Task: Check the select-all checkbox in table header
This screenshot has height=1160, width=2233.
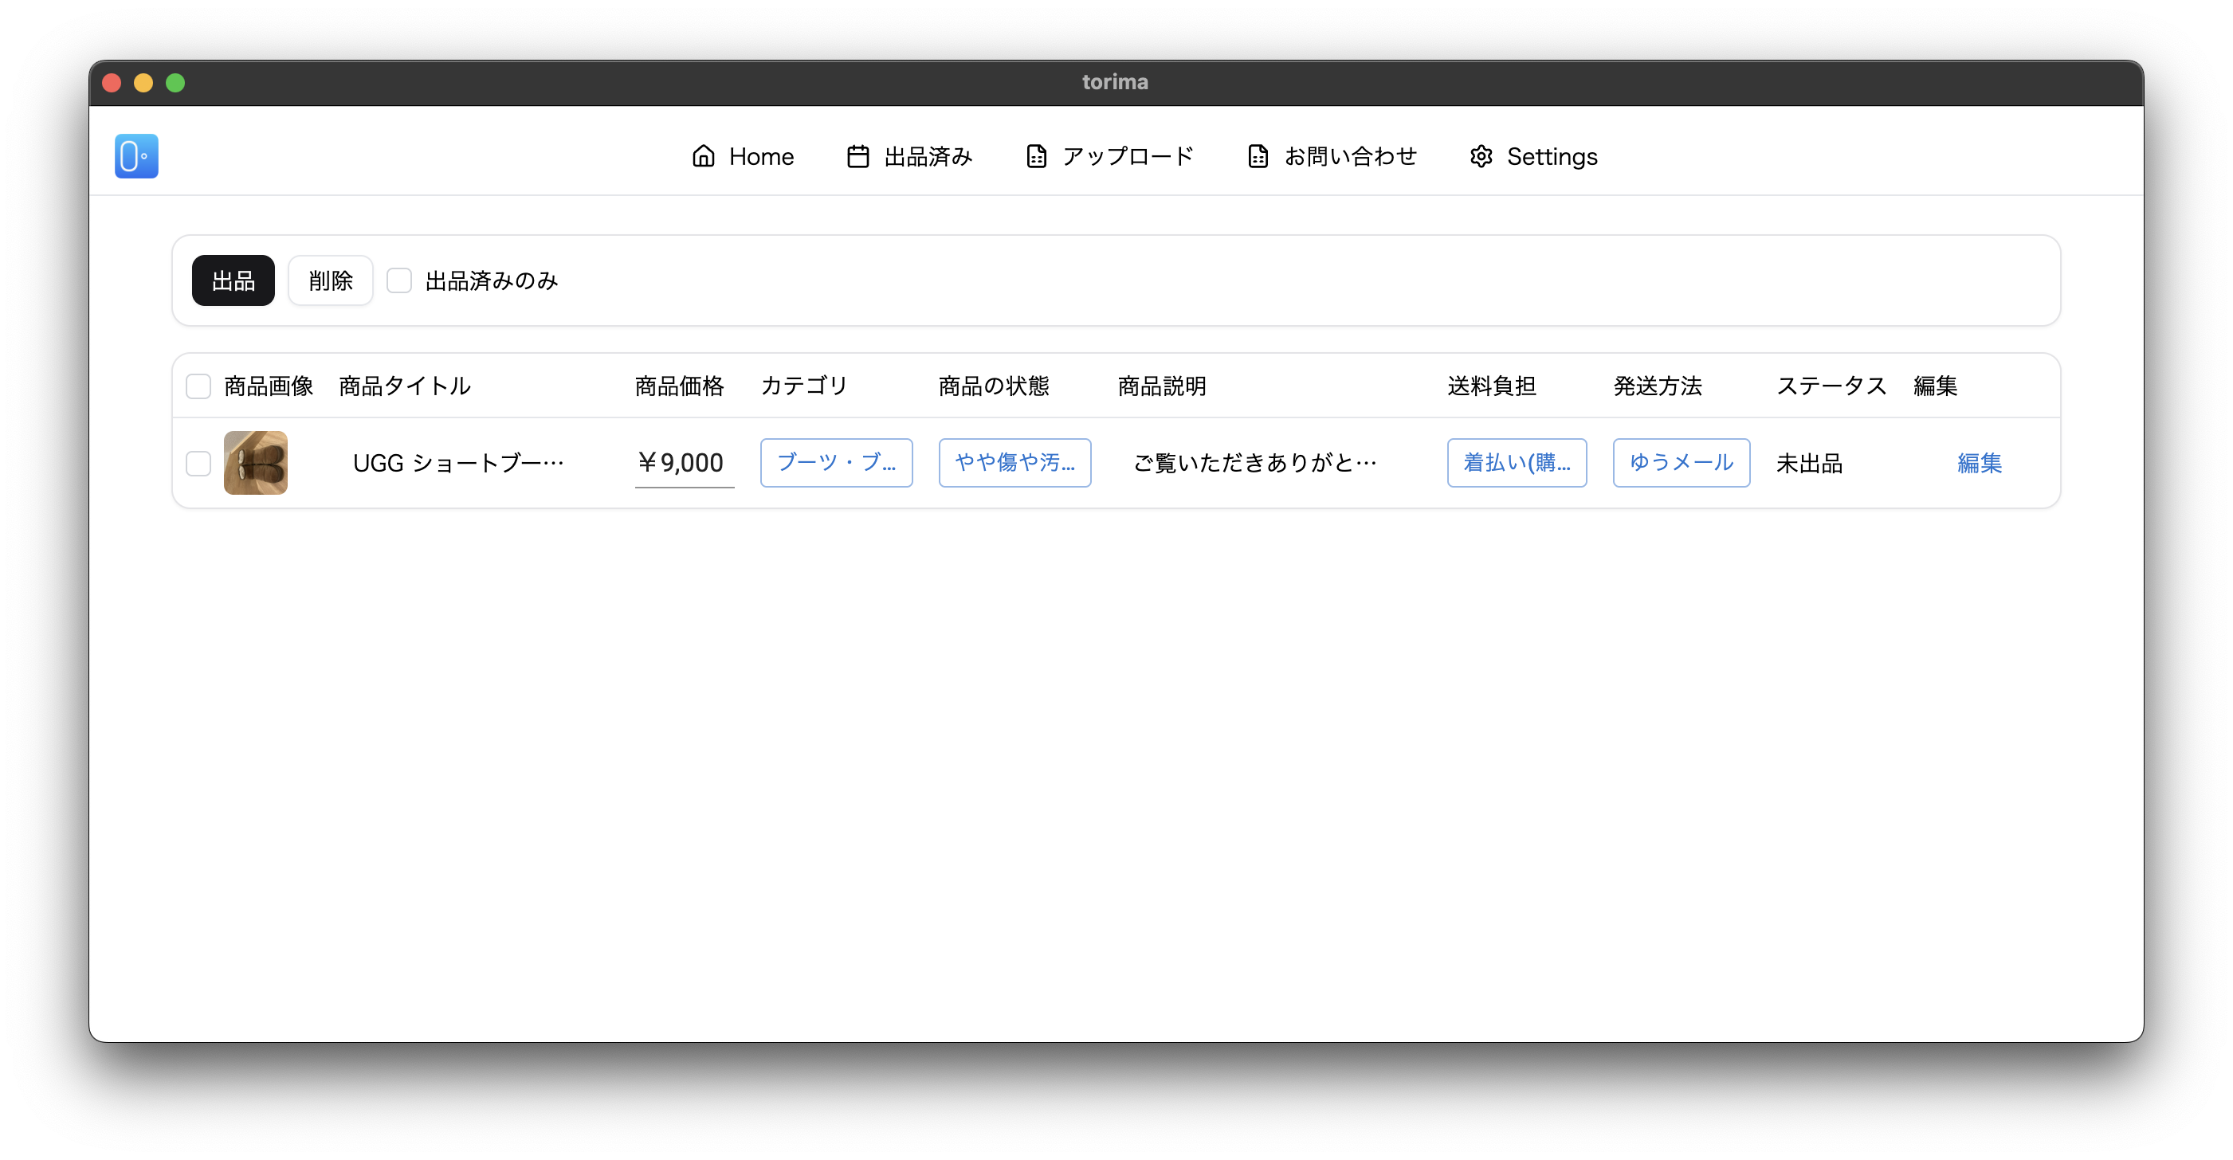Action: 198,386
